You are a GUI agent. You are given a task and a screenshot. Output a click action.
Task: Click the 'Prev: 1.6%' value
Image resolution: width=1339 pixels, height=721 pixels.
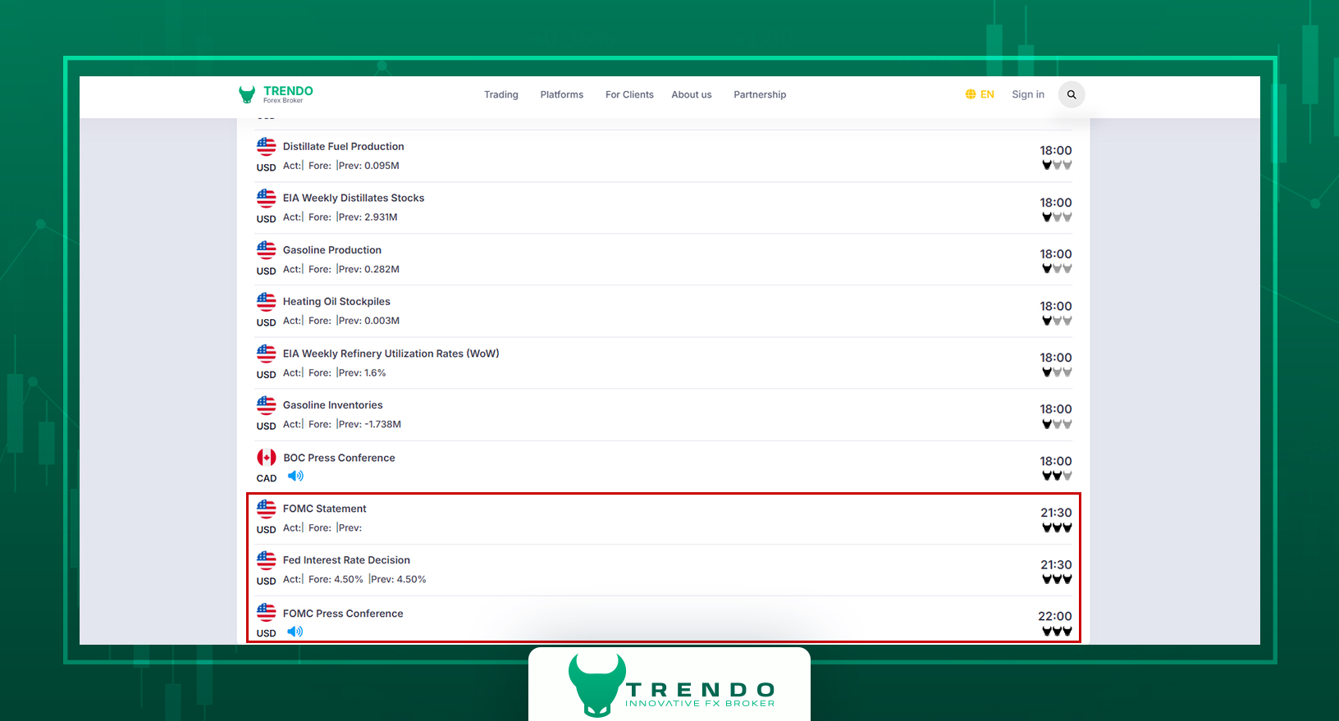362,372
